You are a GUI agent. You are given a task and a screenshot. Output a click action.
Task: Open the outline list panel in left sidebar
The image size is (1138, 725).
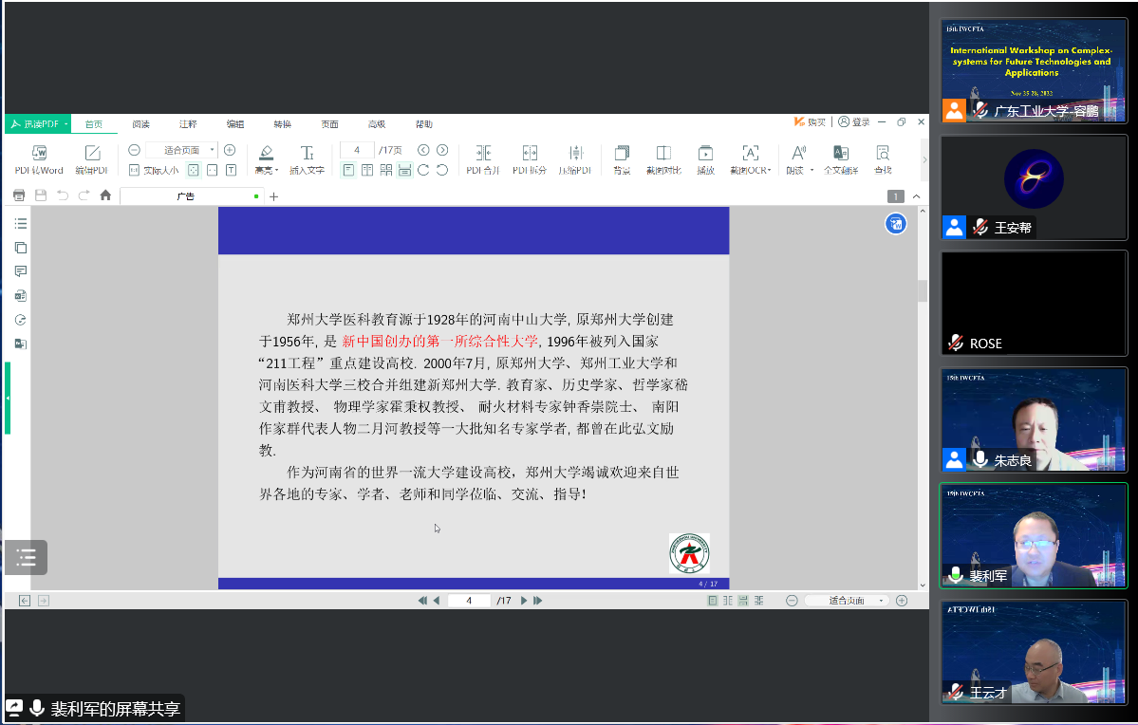point(20,224)
